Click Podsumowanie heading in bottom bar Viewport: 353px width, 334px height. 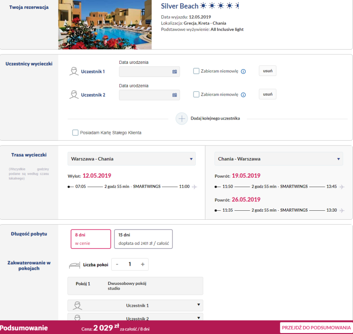tap(24, 328)
